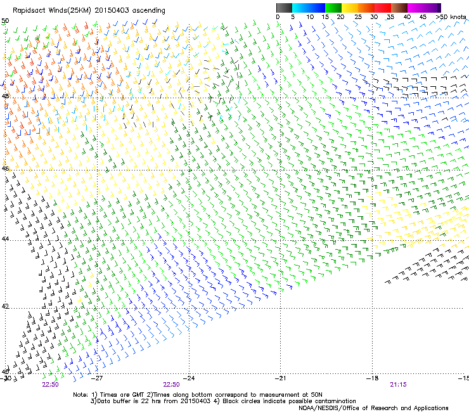
Task: Click the purple '21:15' time label
Action: pyautogui.click(x=398, y=385)
